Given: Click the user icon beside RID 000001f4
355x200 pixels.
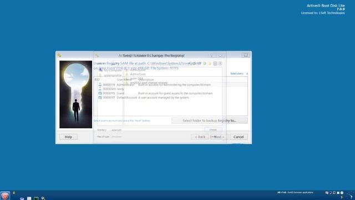Looking at the screenshot, I should click(100, 84).
